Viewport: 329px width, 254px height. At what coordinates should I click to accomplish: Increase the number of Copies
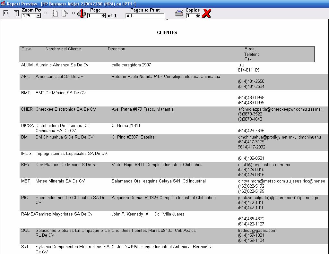click(x=198, y=14)
